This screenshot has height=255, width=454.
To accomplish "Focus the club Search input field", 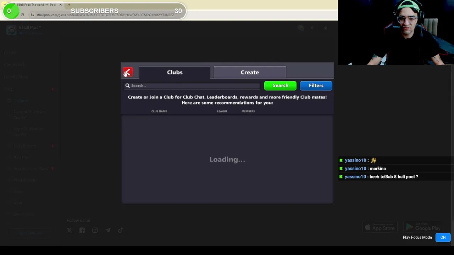I will click(192, 86).
